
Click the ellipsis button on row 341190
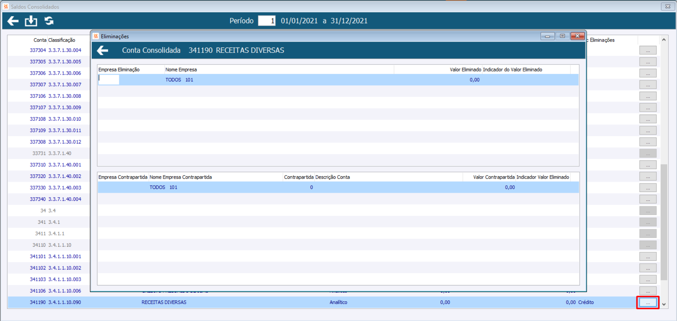(x=648, y=302)
